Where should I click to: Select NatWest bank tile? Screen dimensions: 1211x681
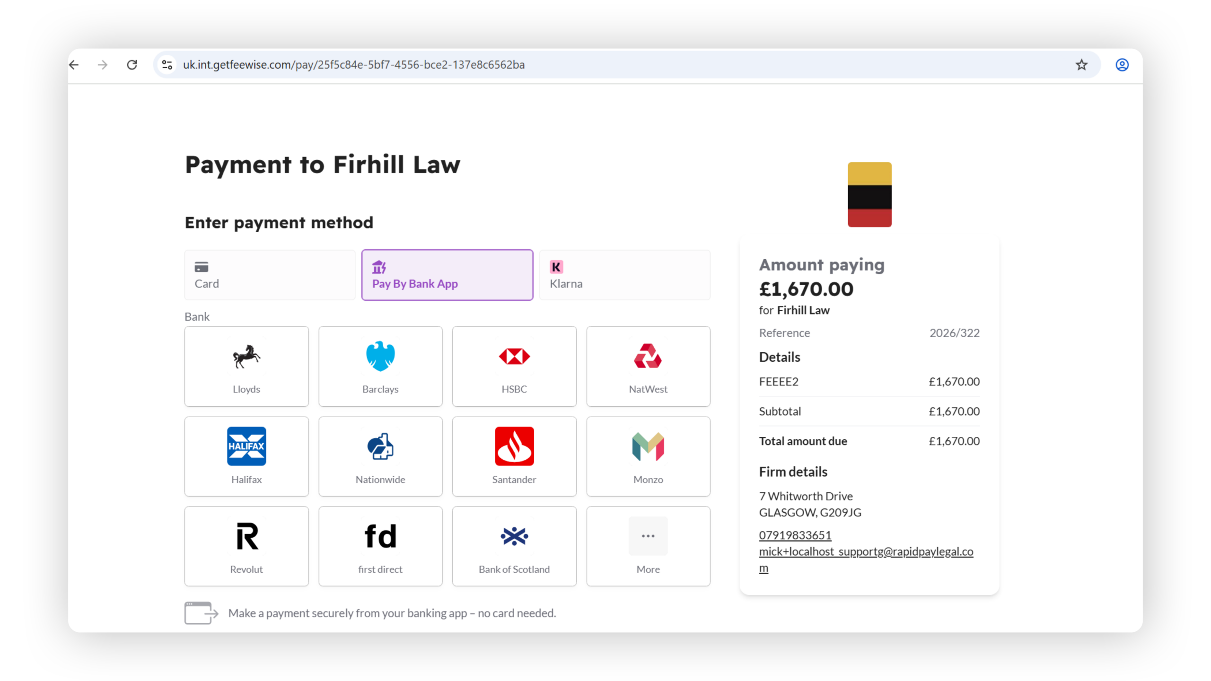tap(648, 366)
